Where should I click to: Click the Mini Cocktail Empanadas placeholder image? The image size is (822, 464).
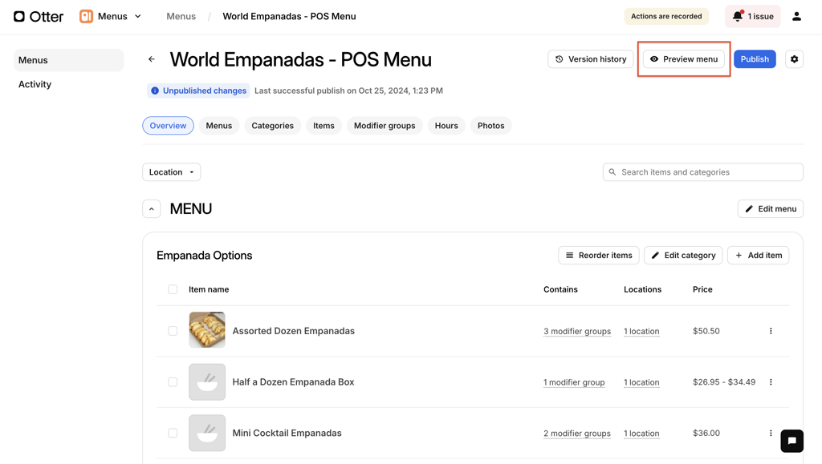pyautogui.click(x=207, y=433)
